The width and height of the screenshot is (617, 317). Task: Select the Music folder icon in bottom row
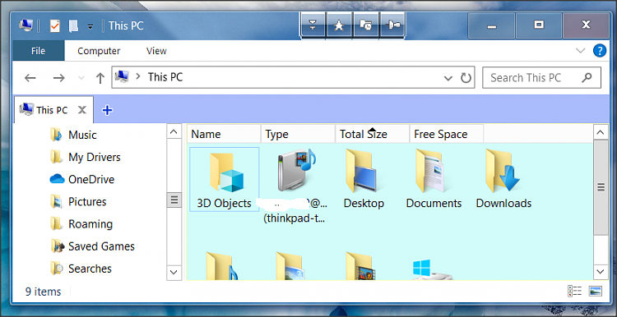pyautogui.click(x=221, y=265)
